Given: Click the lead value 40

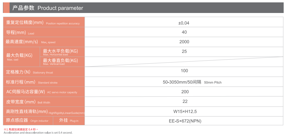Looking at the screenshot, I should click(x=184, y=32).
